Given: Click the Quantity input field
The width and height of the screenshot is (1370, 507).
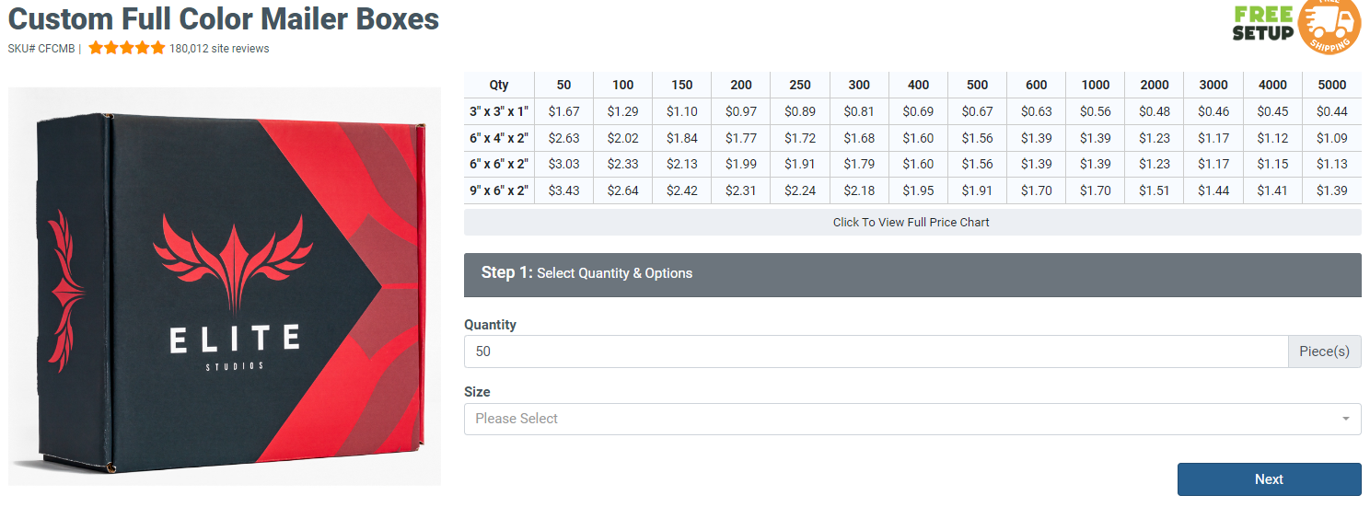Looking at the screenshot, I should 875,351.
